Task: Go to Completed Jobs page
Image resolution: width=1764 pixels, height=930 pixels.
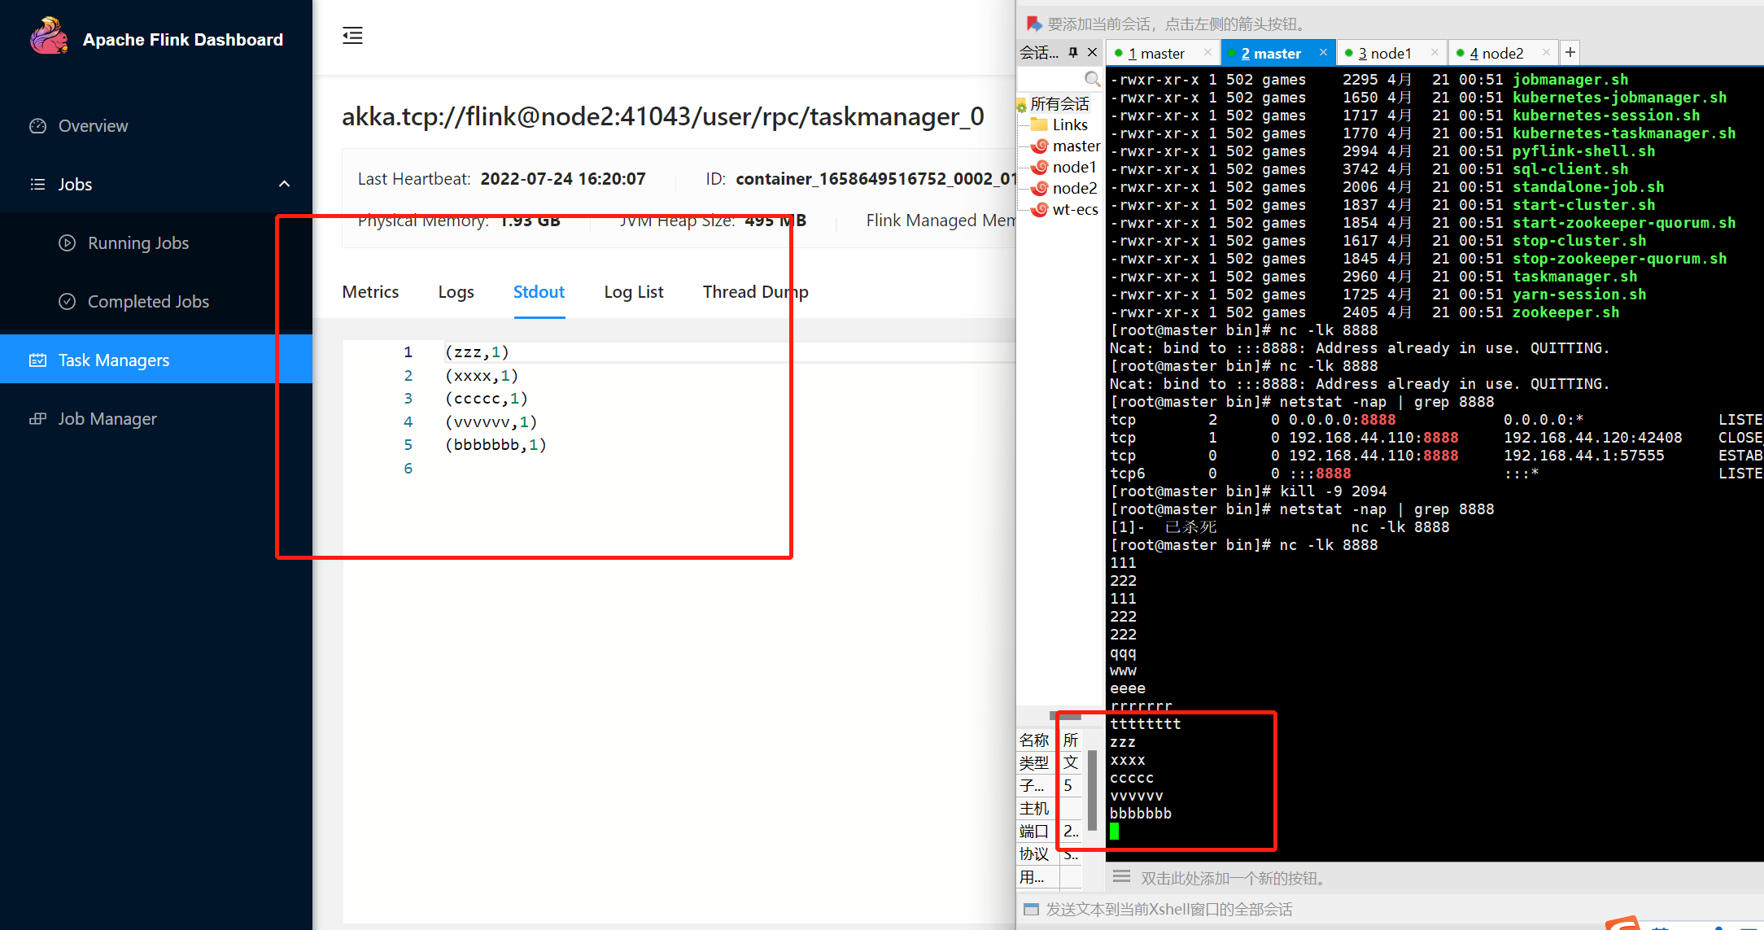Action: [x=148, y=302]
